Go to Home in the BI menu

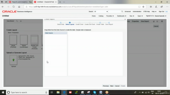click(x=94, y=16)
